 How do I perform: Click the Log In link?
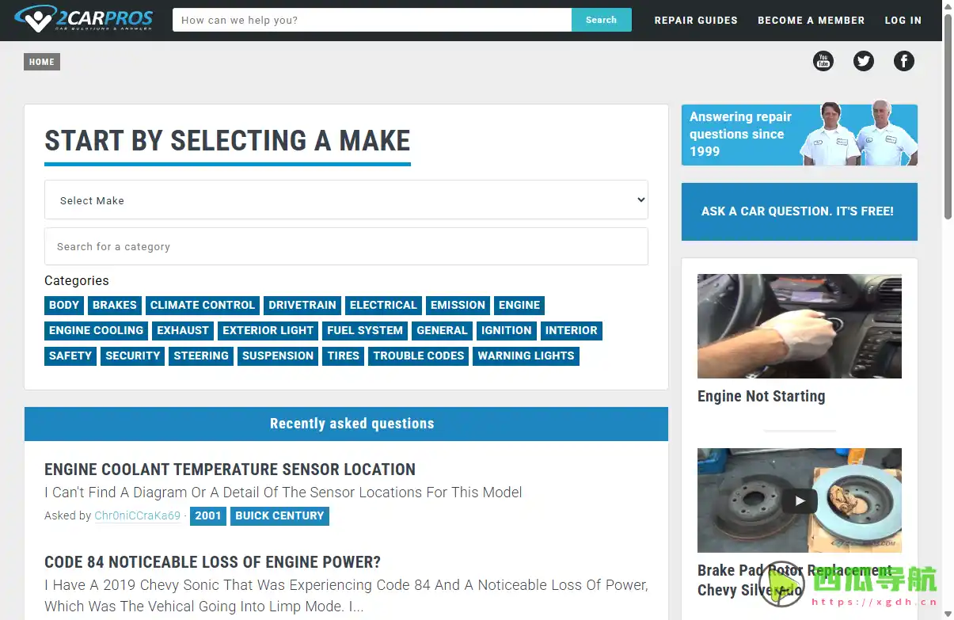[x=903, y=21]
